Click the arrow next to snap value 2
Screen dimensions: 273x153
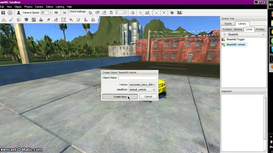[125, 12]
